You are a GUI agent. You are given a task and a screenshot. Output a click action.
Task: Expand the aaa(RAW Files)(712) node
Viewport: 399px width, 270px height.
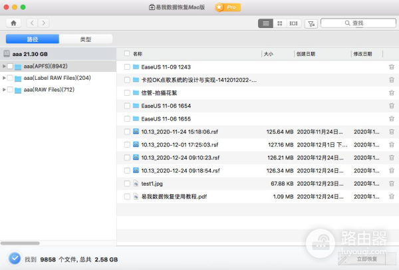(4, 90)
